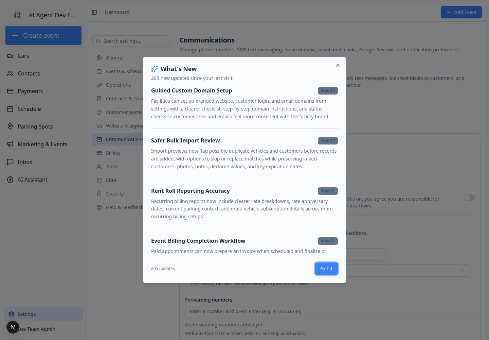Click the Help & Feedback lifebuoy icon
The height and width of the screenshot is (340, 489).
point(99,207)
